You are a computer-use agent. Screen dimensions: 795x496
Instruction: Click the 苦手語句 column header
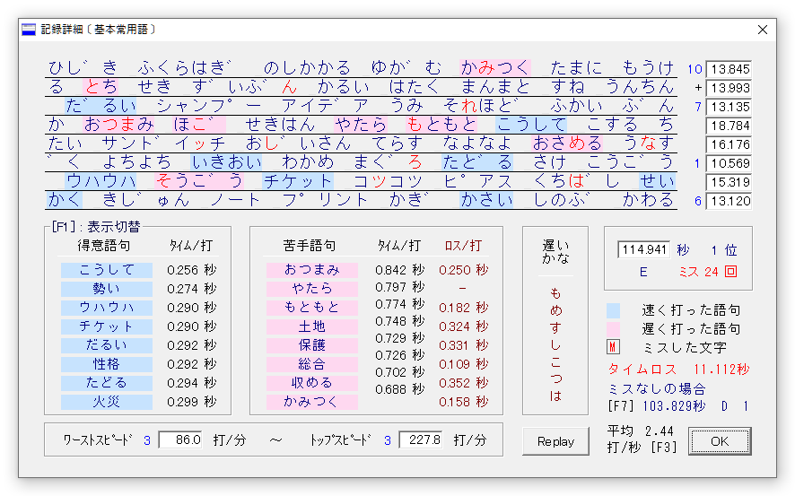pos(310,246)
